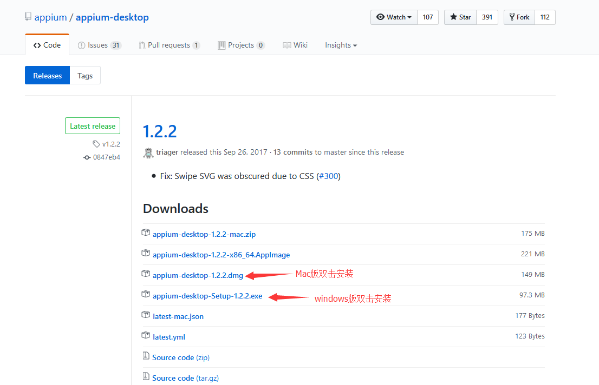
Task: Click the commit icon next to 0847eb4
Action: (x=87, y=157)
